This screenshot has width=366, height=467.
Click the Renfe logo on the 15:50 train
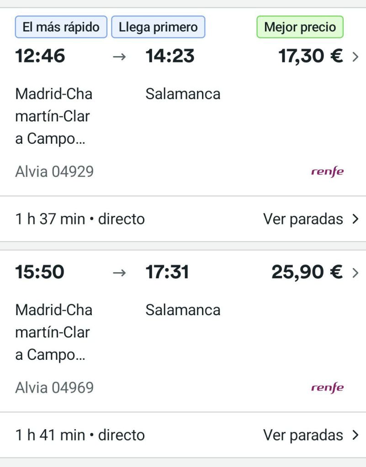click(x=327, y=388)
